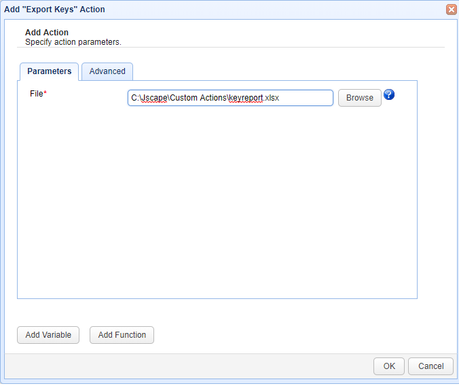The image size is (459, 386).
Task: Switch to the Advanced tab
Action: [107, 71]
